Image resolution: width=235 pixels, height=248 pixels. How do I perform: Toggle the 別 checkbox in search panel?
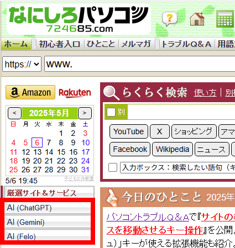tap(111, 112)
